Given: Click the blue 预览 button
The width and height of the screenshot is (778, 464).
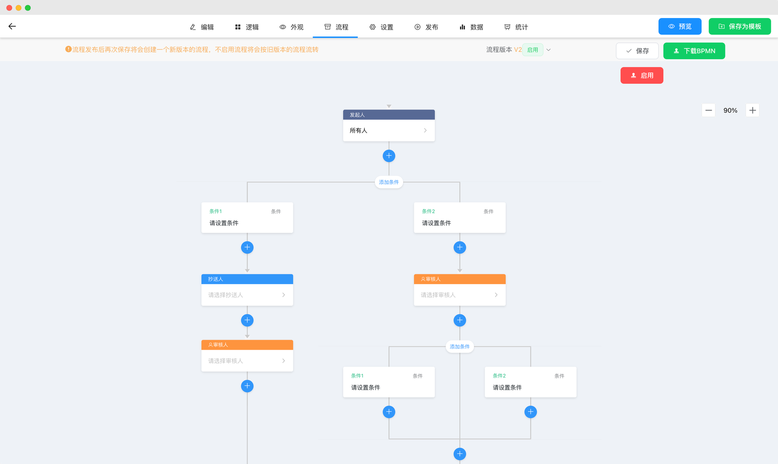Looking at the screenshot, I should coord(680,26).
